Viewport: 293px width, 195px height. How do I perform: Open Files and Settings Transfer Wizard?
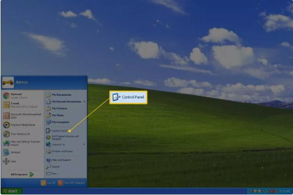pyautogui.click(x=22, y=143)
